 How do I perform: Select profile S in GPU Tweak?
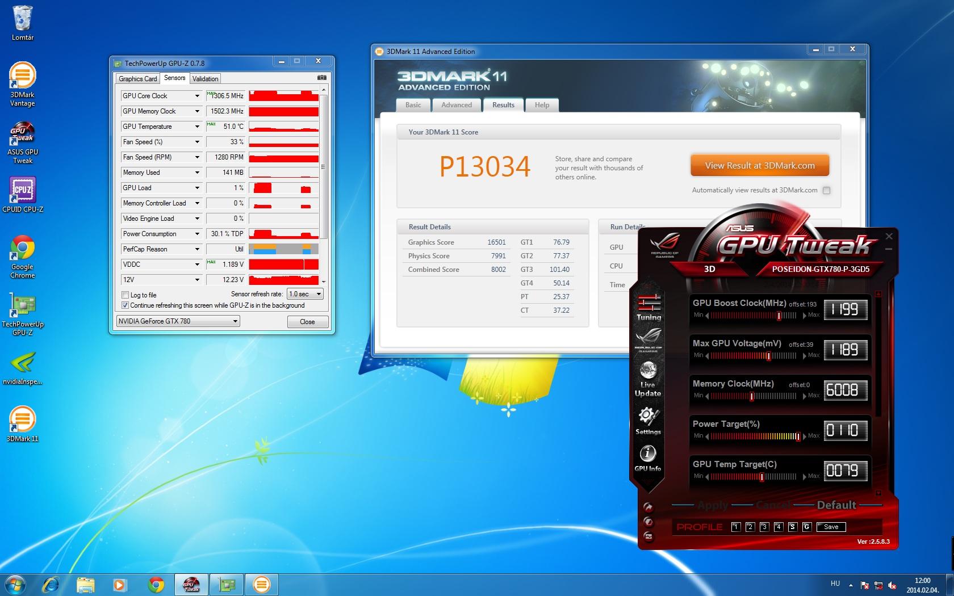pos(793,527)
